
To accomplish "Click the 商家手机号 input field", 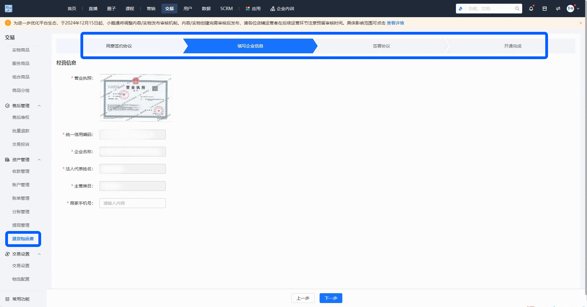I will 133,203.
